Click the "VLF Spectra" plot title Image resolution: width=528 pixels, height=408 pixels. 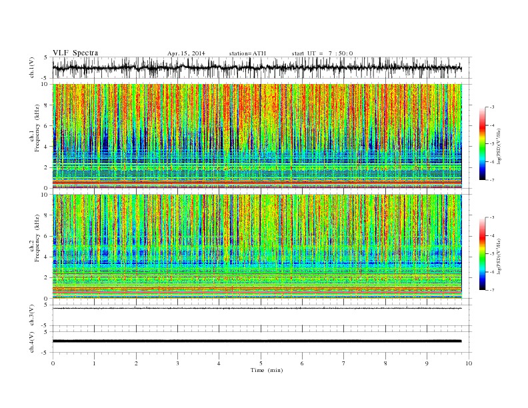click(x=75, y=53)
